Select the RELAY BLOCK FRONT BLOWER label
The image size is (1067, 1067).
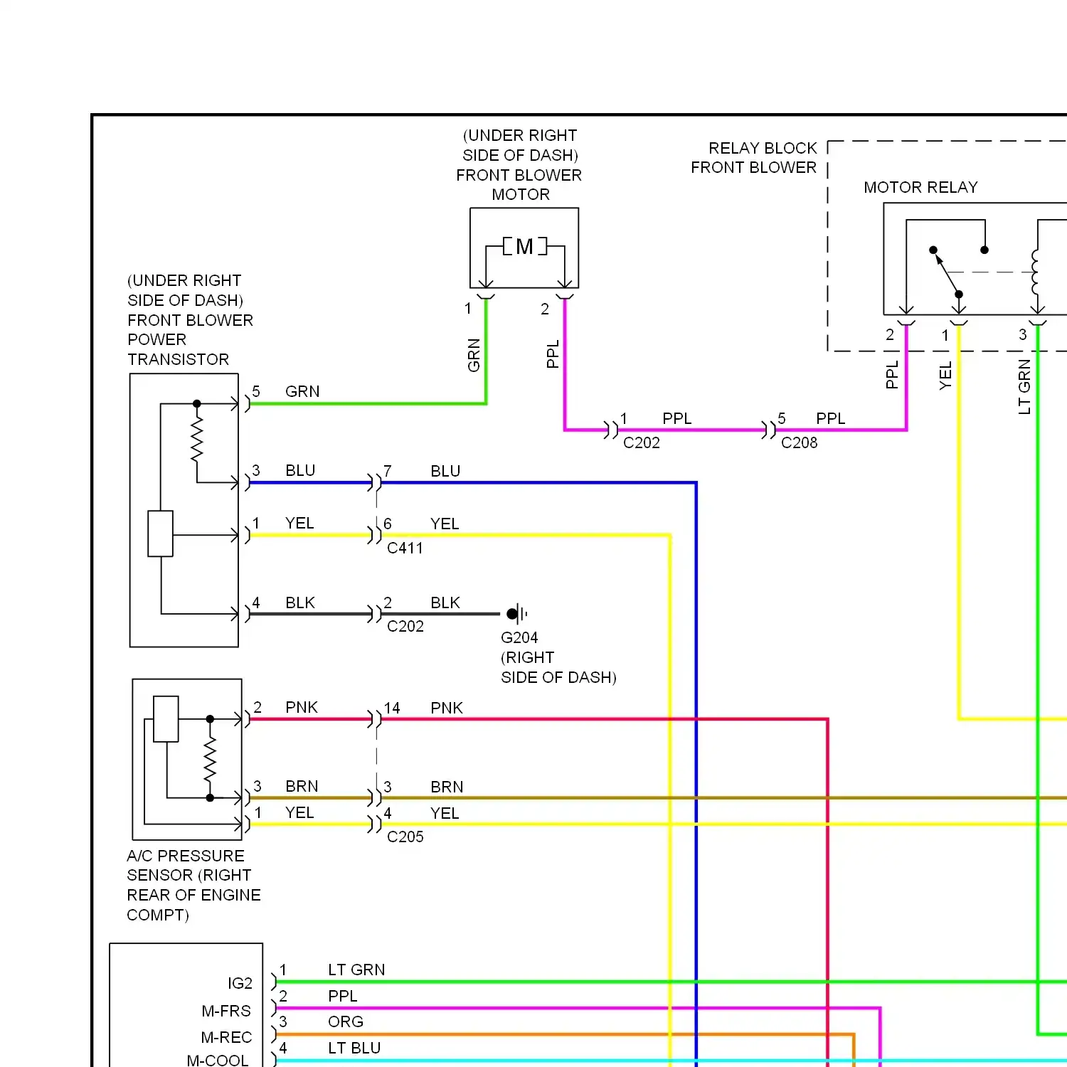pyautogui.click(x=754, y=158)
